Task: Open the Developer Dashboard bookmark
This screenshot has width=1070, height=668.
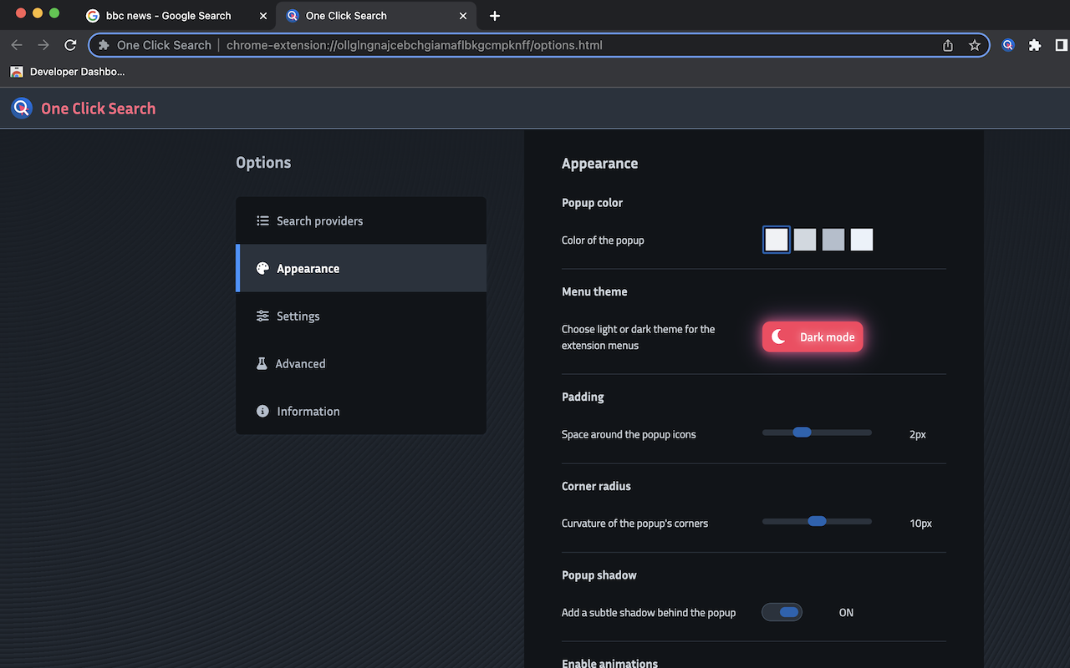Action: coord(67,72)
